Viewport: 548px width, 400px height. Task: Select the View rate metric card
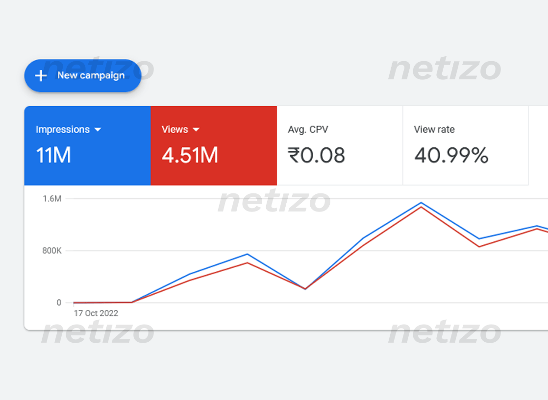click(466, 145)
